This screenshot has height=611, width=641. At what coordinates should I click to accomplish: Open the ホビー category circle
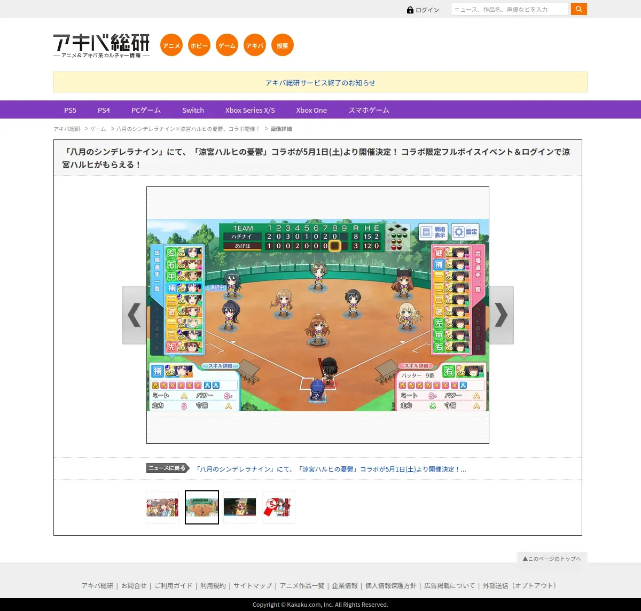coord(199,45)
